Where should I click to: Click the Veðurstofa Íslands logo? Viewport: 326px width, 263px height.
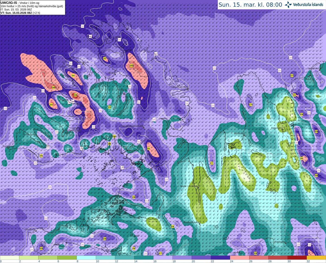point(304,5)
